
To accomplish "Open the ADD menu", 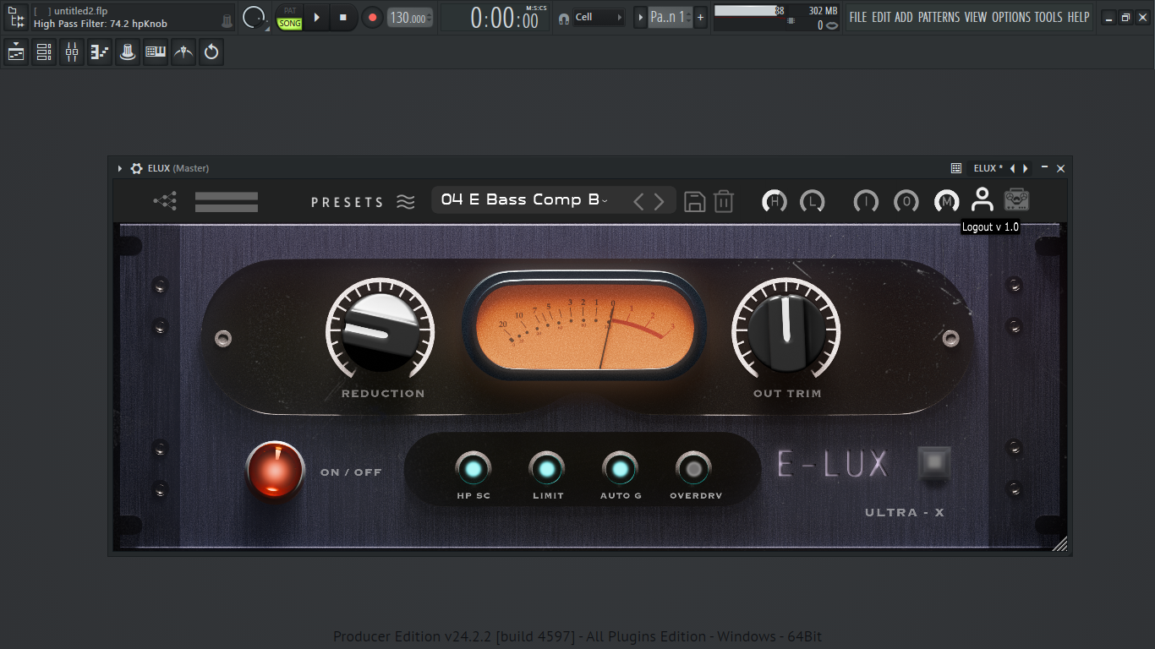I will click(x=904, y=17).
